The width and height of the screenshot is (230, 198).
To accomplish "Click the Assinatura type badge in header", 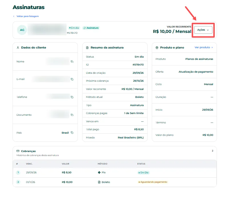I will pos(91,28).
